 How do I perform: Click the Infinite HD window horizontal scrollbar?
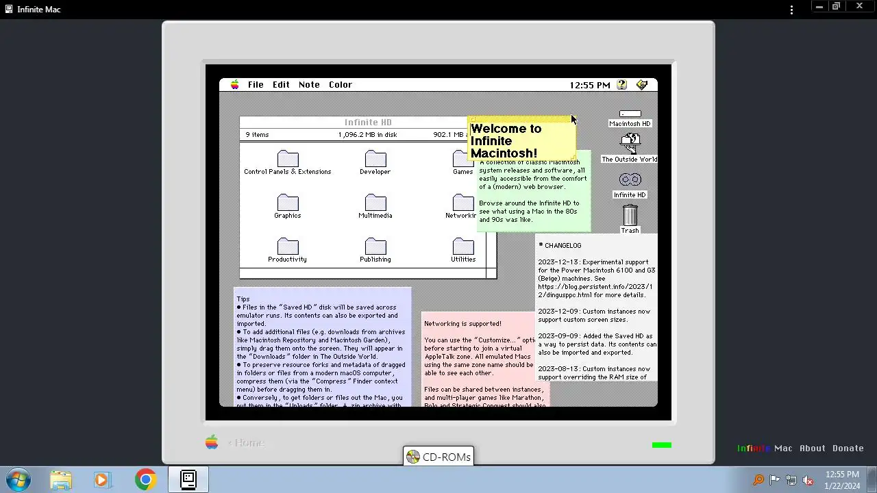coord(362,273)
